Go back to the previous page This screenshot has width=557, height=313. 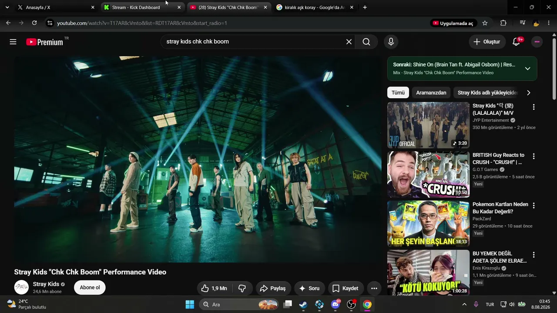click(x=8, y=23)
